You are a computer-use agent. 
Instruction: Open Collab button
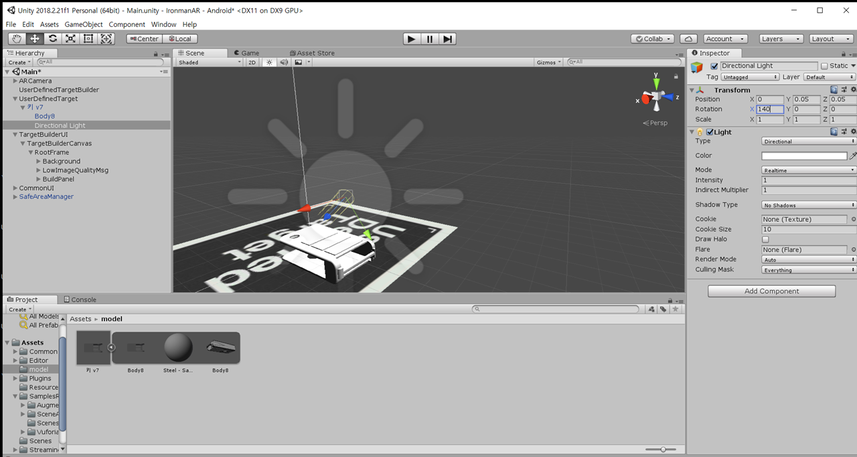pos(652,39)
